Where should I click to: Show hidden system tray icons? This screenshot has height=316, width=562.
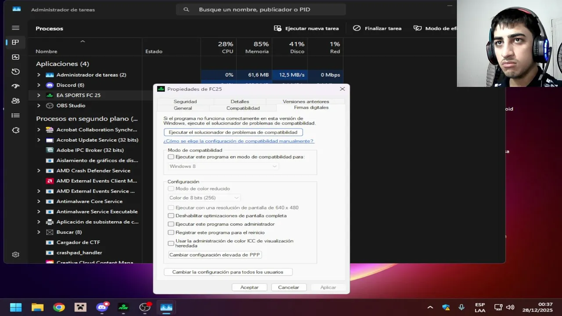pyautogui.click(x=430, y=307)
